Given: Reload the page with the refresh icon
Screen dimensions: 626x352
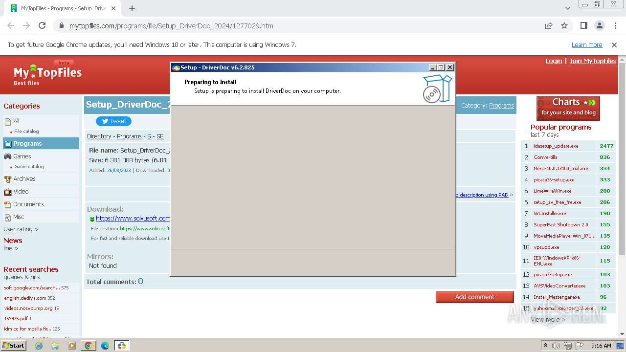Looking at the screenshot, I should click(x=42, y=25).
